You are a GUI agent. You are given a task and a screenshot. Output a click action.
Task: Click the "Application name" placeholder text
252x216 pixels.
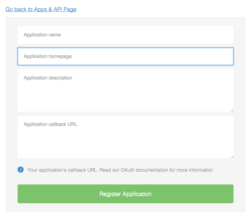click(x=42, y=35)
